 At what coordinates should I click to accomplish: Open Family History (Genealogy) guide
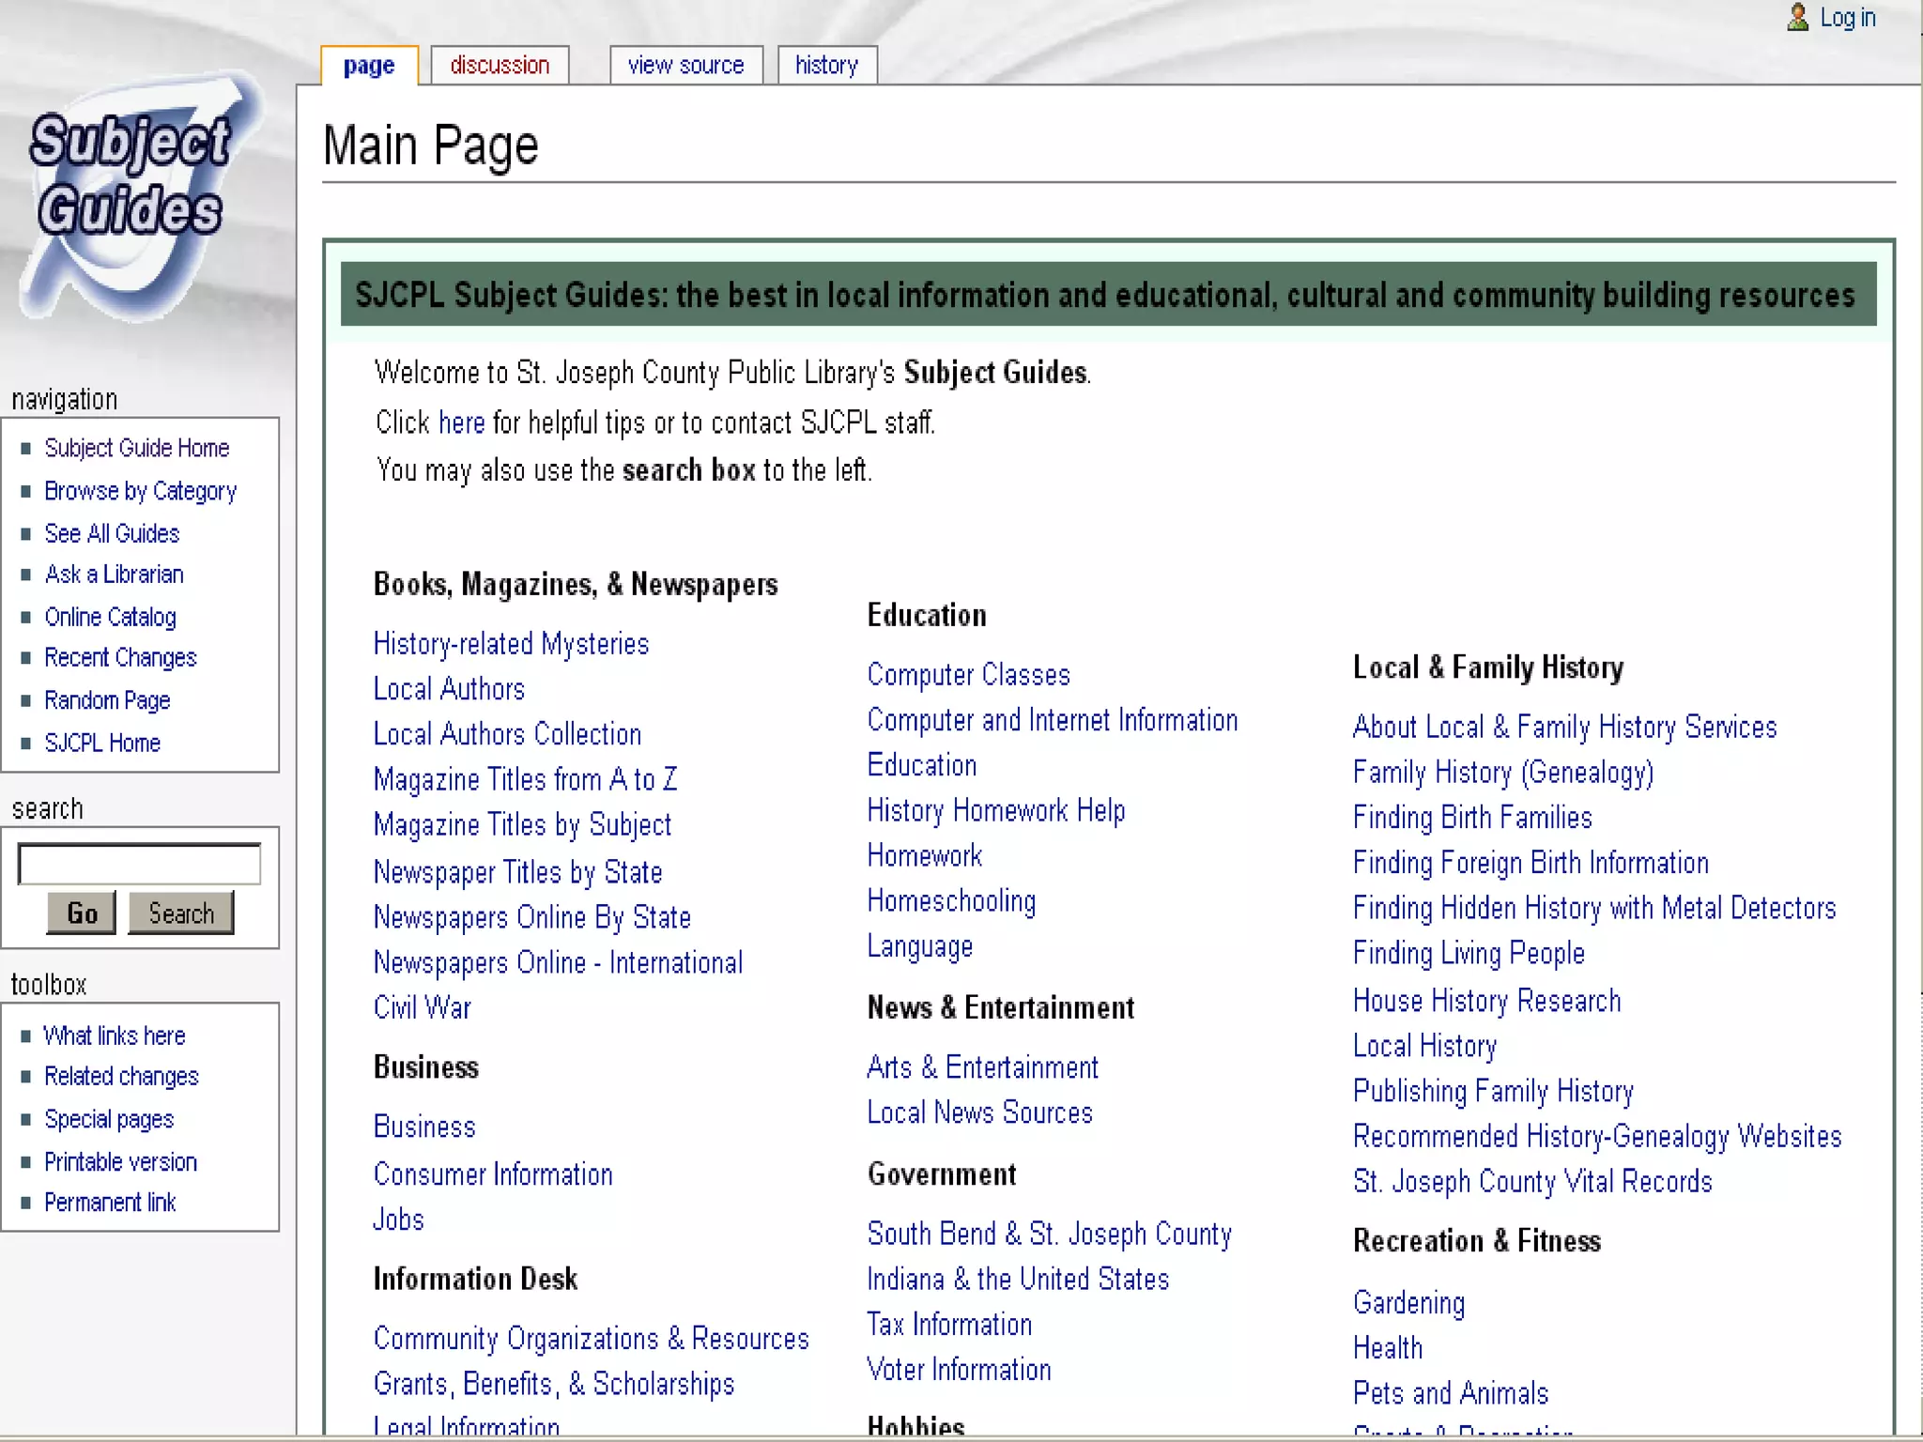1502,773
